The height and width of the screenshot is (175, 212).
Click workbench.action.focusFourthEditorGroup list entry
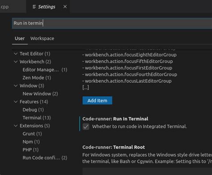[130, 74]
